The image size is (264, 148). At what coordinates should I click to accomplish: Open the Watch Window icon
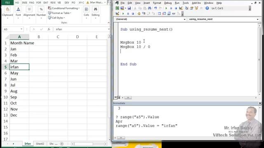click(169, 14)
